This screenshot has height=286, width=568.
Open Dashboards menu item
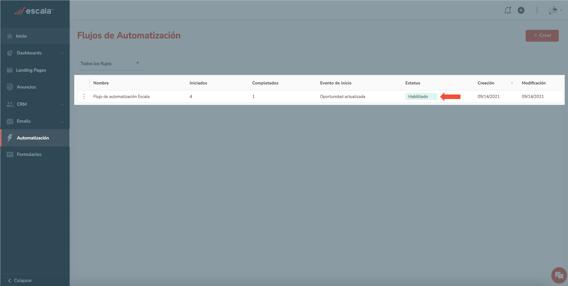tap(35, 53)
